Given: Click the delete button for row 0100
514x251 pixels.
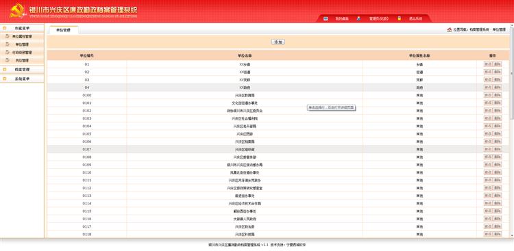Looking at the screenshot, I should [498, 95].
